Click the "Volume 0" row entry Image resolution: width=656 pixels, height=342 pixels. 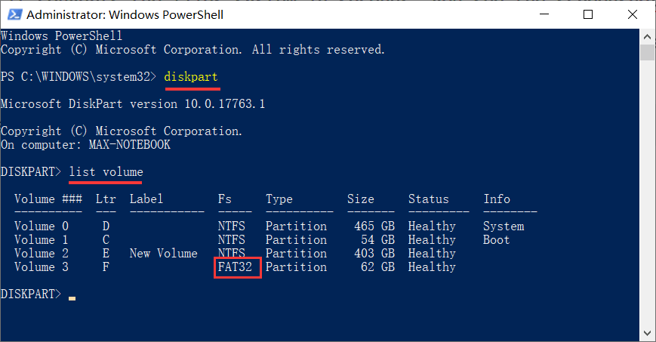45,226
